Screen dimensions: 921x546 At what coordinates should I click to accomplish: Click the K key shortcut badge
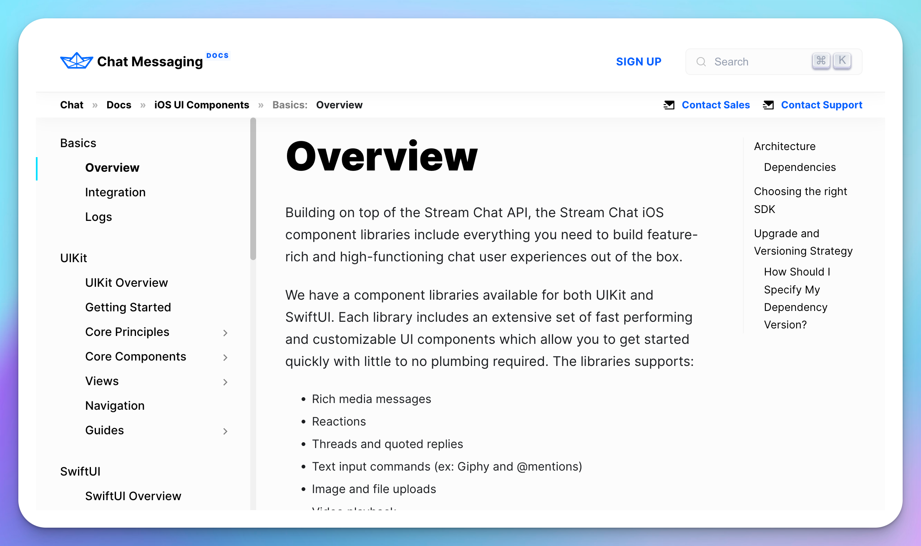[x=842, y=61]
